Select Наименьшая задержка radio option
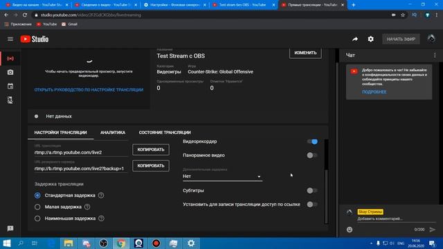443x249 pixels. (37, 219)
